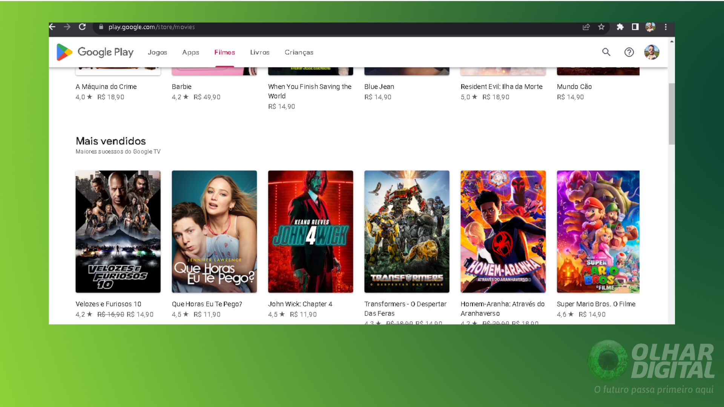The width and height of the screenshot is (724, 407).
Task: Open the Blue Jean movie title
Action: click(379, 87)
